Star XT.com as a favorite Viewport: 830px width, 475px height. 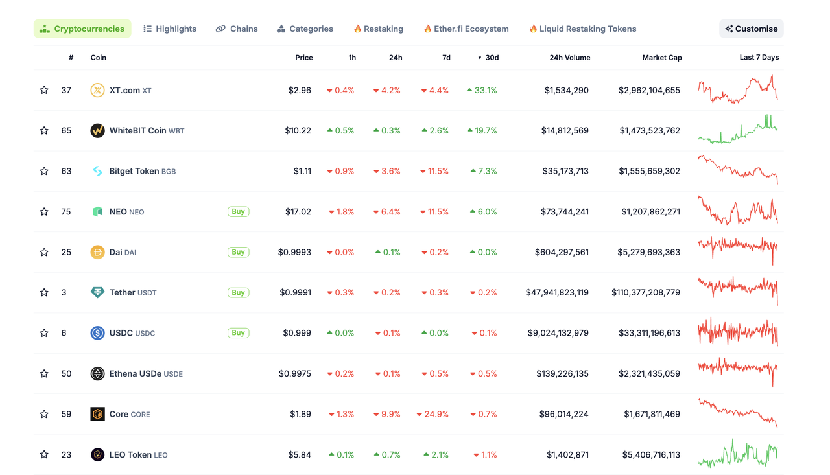tap(44, 90)
